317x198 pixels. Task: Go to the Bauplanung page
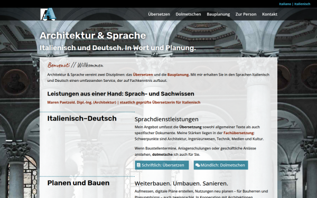click(x=218, y=14)
